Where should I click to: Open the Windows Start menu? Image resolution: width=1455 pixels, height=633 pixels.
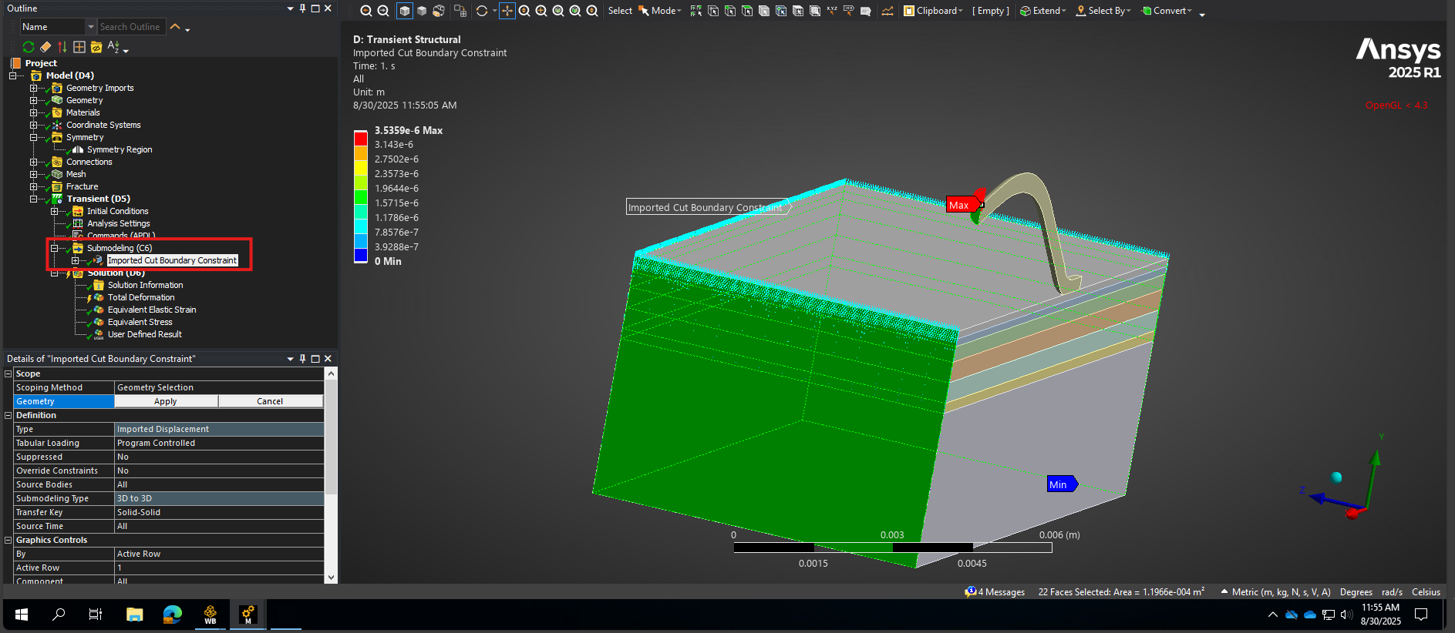(22, 615)
